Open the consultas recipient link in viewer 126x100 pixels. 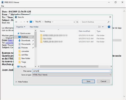click(10, 43)
